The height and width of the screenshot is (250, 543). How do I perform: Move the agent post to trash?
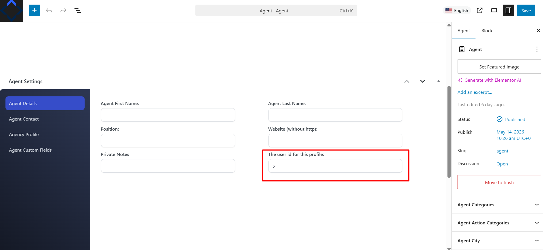[499, 182]
